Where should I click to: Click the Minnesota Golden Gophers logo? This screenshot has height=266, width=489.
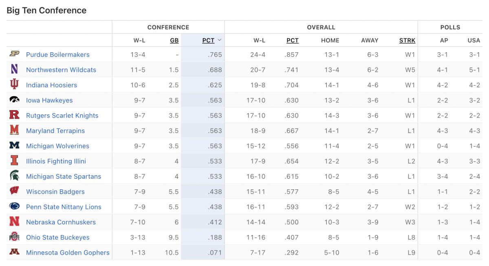14,252
